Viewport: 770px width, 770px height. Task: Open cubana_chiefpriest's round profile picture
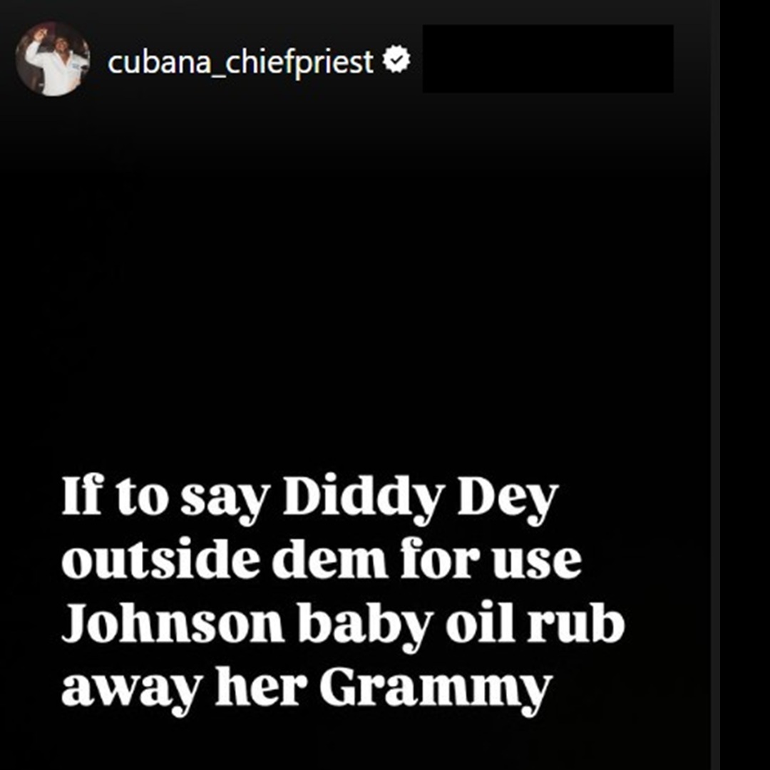click(53, 59)
